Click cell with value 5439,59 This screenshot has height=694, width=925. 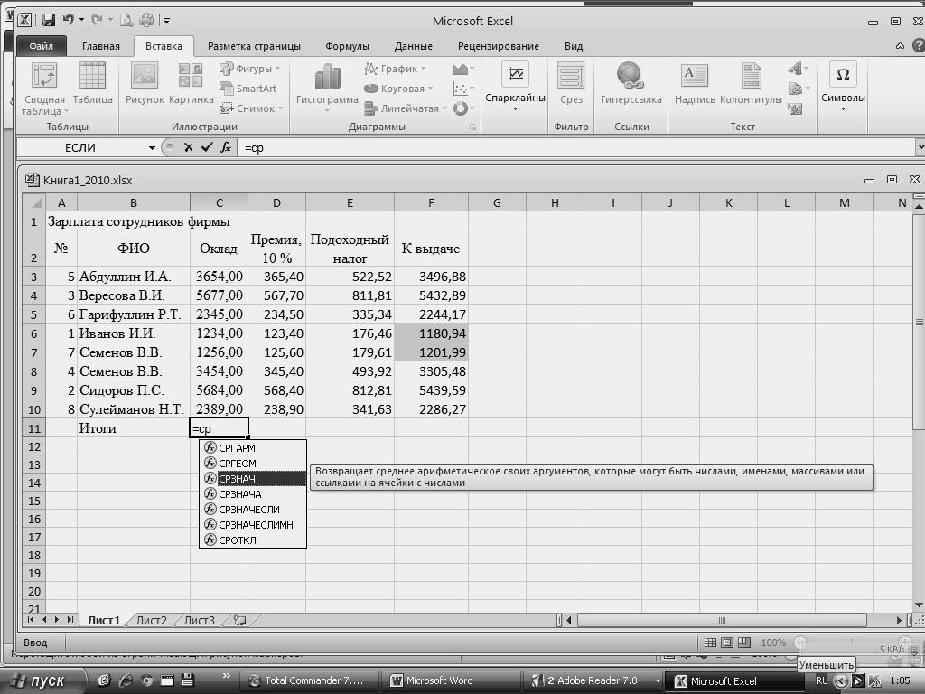(x=431, y=390)
